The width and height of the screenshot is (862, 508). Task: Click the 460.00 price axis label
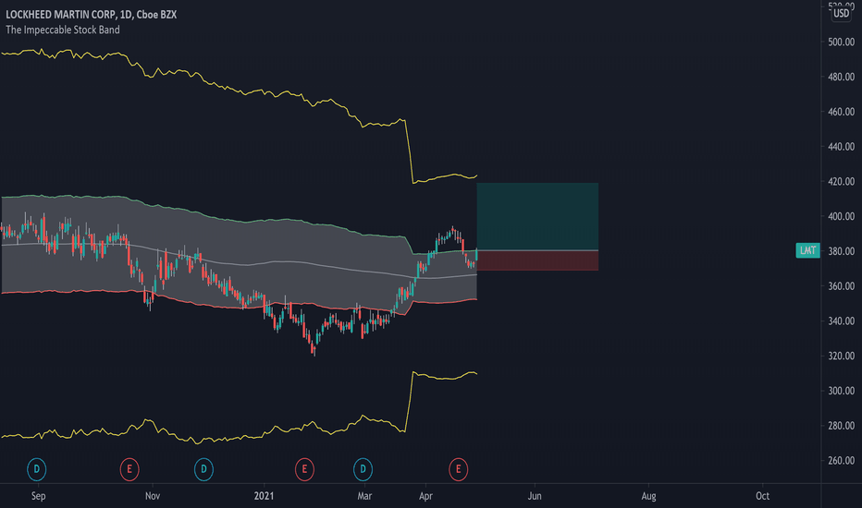pyautogui.click(x=841, y=112)
